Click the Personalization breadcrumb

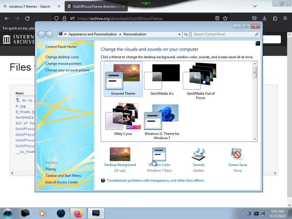coord(135,34)
